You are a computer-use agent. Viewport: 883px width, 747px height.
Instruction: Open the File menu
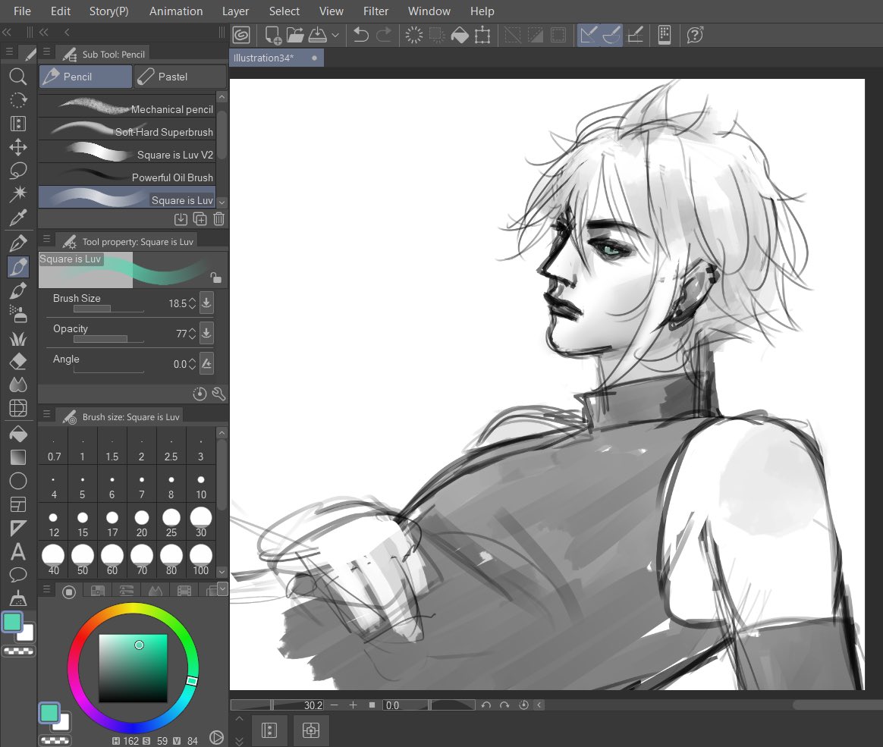coord(22,11)
